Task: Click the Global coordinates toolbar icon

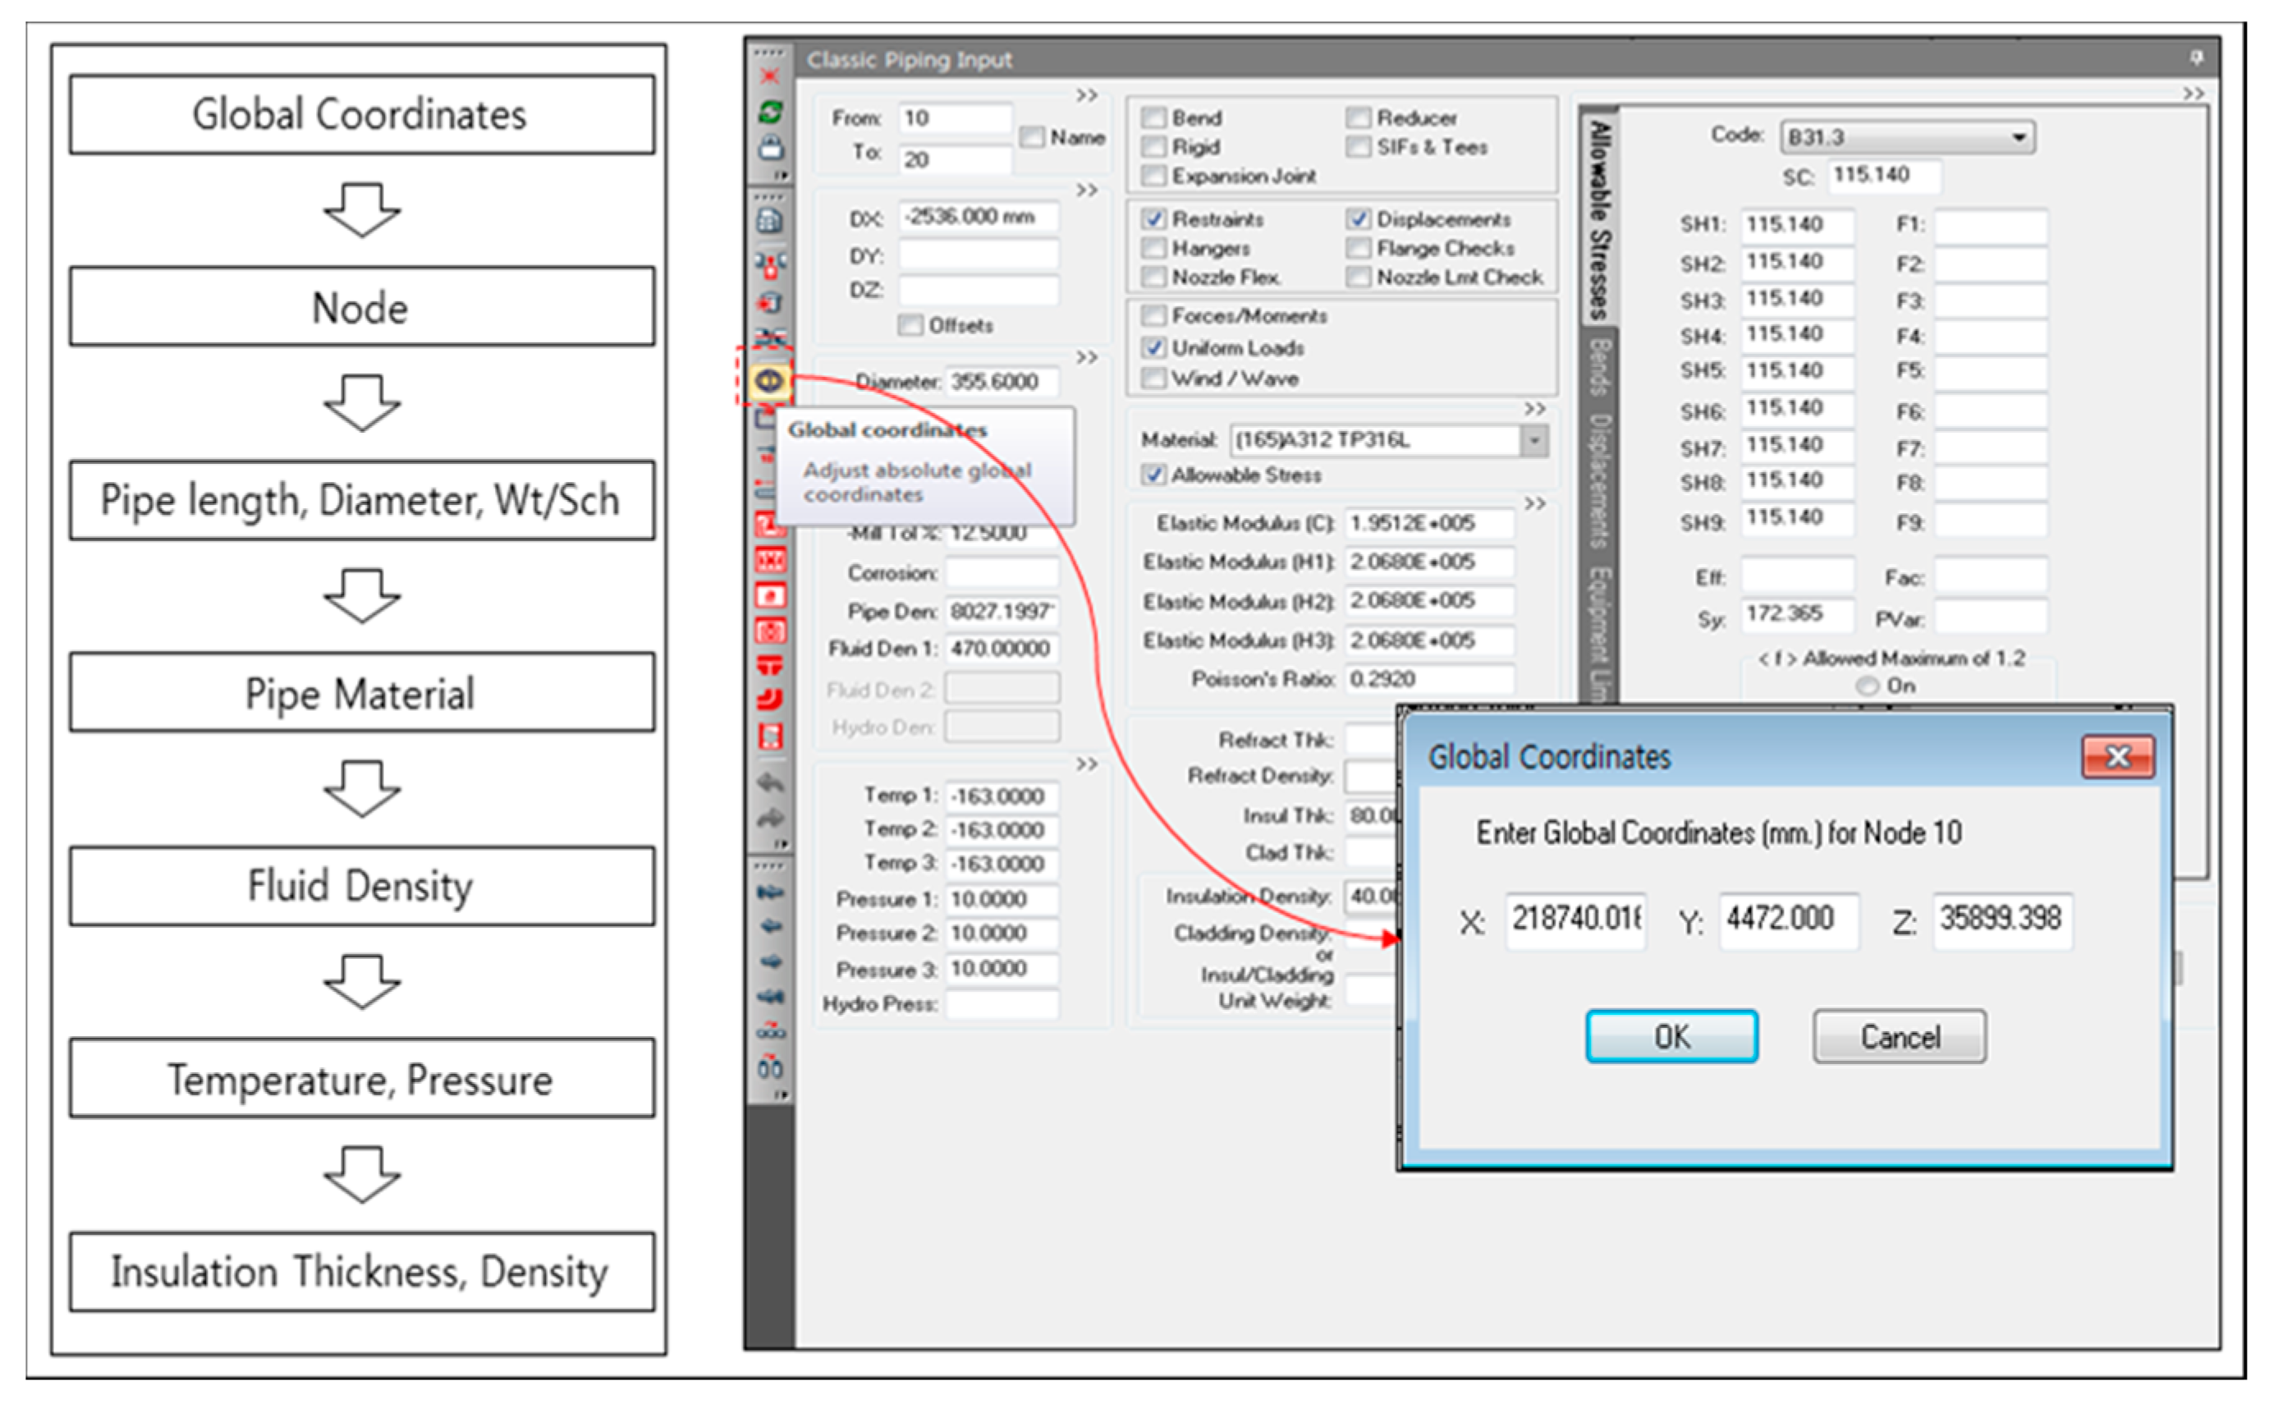Action: click(x=768, y=381)
